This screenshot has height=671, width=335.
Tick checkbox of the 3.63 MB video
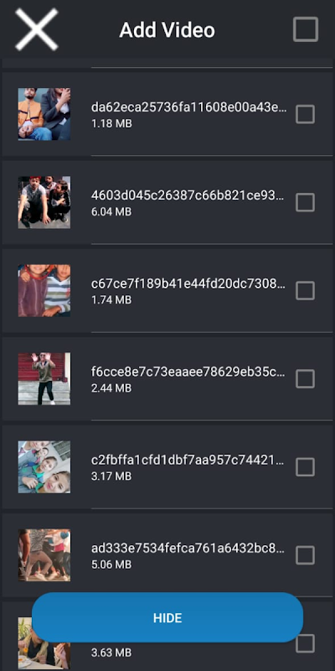(305, 643)
